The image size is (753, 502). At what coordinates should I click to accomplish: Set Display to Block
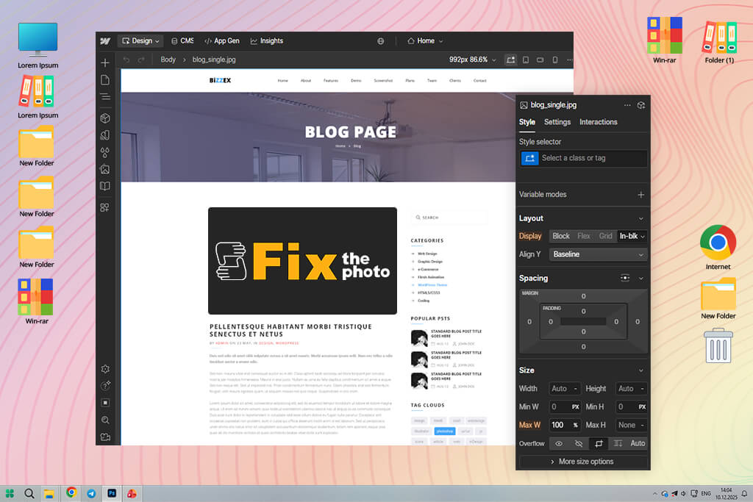click(x=561, y=236)
